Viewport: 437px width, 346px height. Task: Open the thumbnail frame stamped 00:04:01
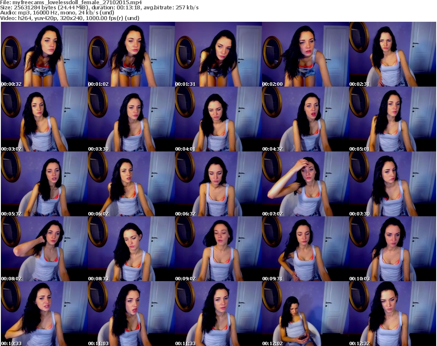point(218,119)
